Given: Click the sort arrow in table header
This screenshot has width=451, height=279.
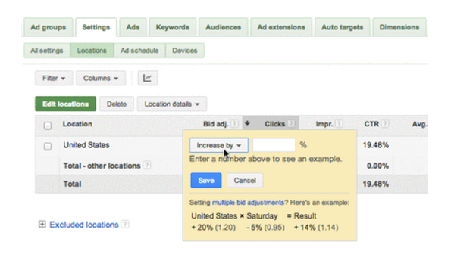Looking at the screenshot, I should pyautogui.click(x=247, y=123).
